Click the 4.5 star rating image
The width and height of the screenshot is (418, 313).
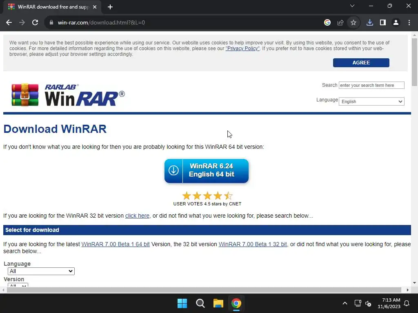[x=207, y=196]
